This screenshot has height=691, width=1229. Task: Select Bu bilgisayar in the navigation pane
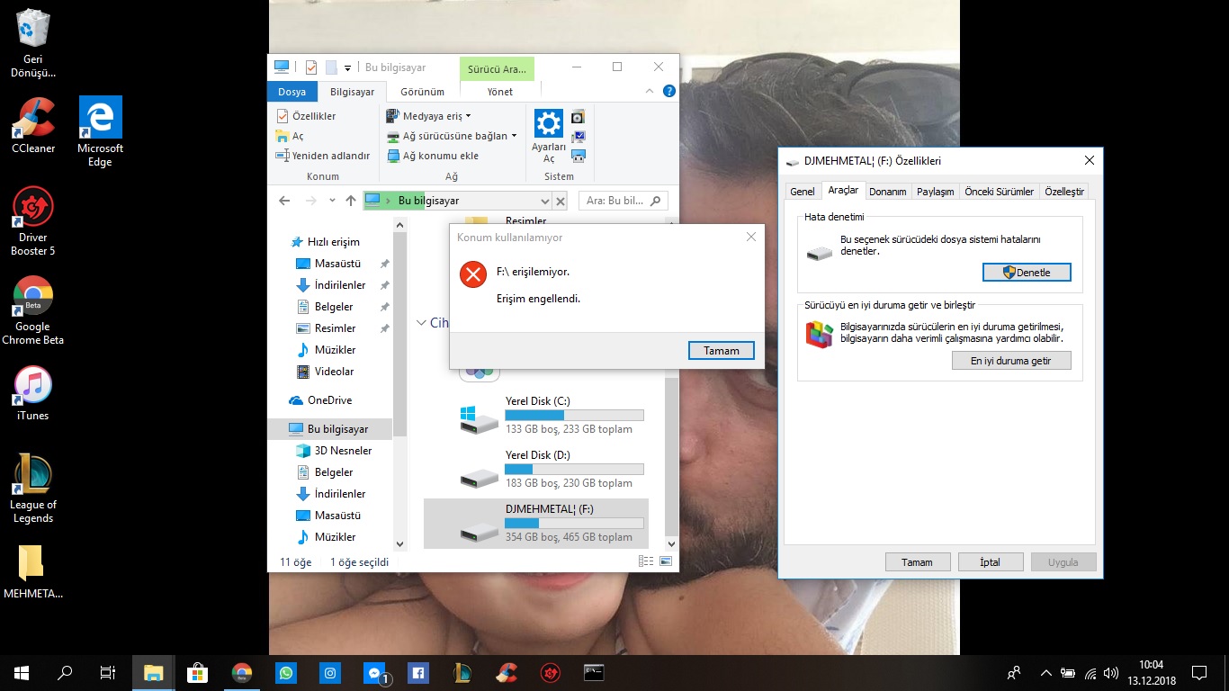point(330,429)
